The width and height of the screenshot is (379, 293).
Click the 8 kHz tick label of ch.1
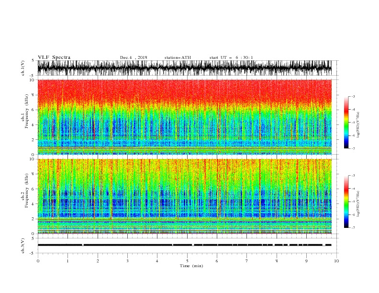click(x=33, y=95)
